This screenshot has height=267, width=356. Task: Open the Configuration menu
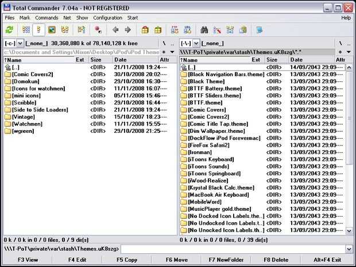coord(107,18)
